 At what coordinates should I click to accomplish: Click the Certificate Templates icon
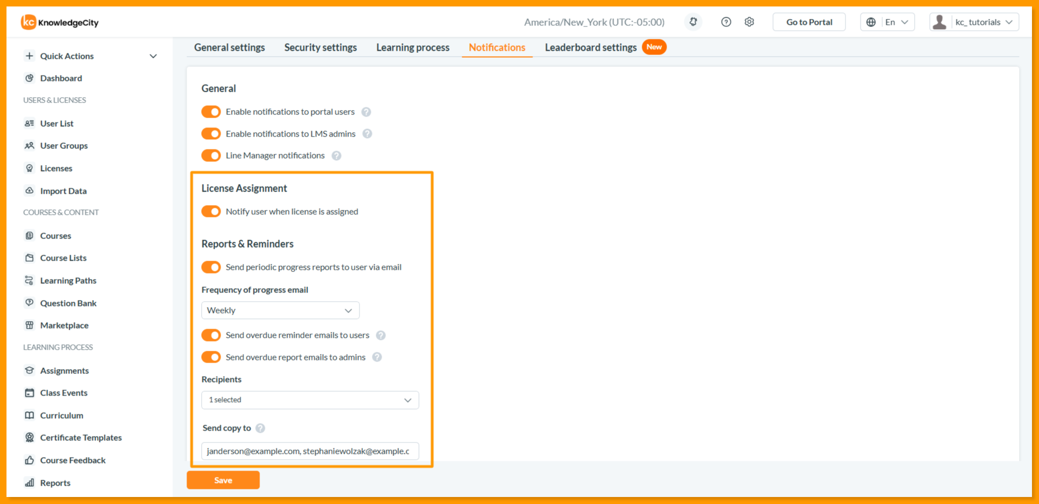click(30, 438)
